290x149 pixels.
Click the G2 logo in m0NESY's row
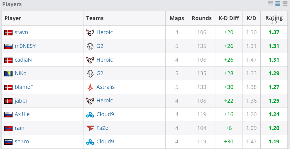[91, 46]
